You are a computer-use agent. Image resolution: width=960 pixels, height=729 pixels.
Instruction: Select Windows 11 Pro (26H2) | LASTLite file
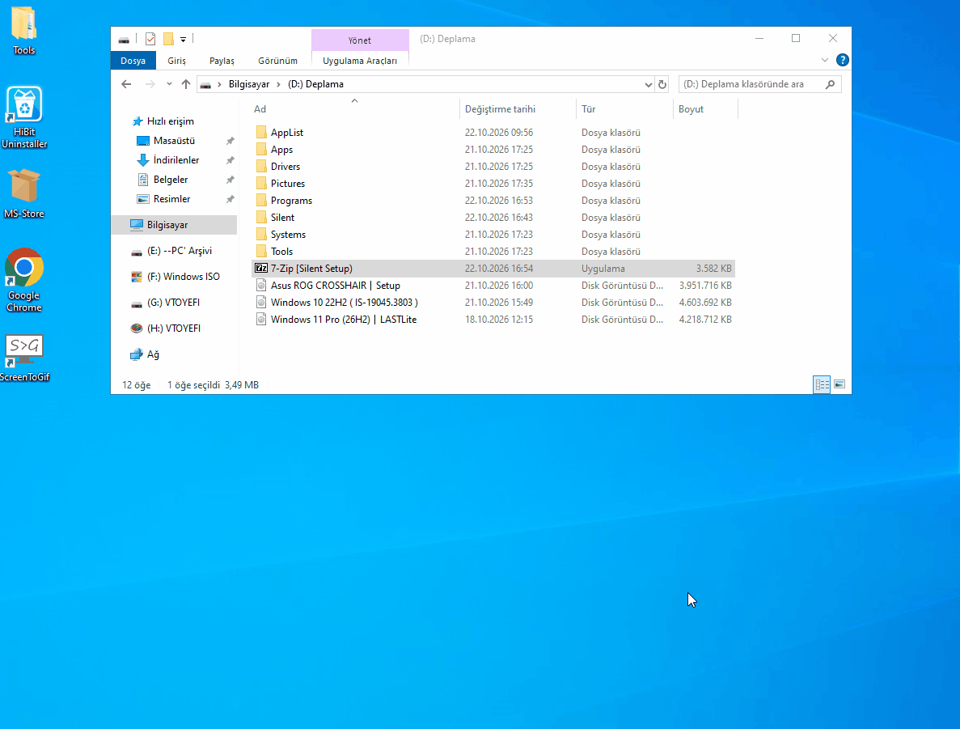coord(493,320)
